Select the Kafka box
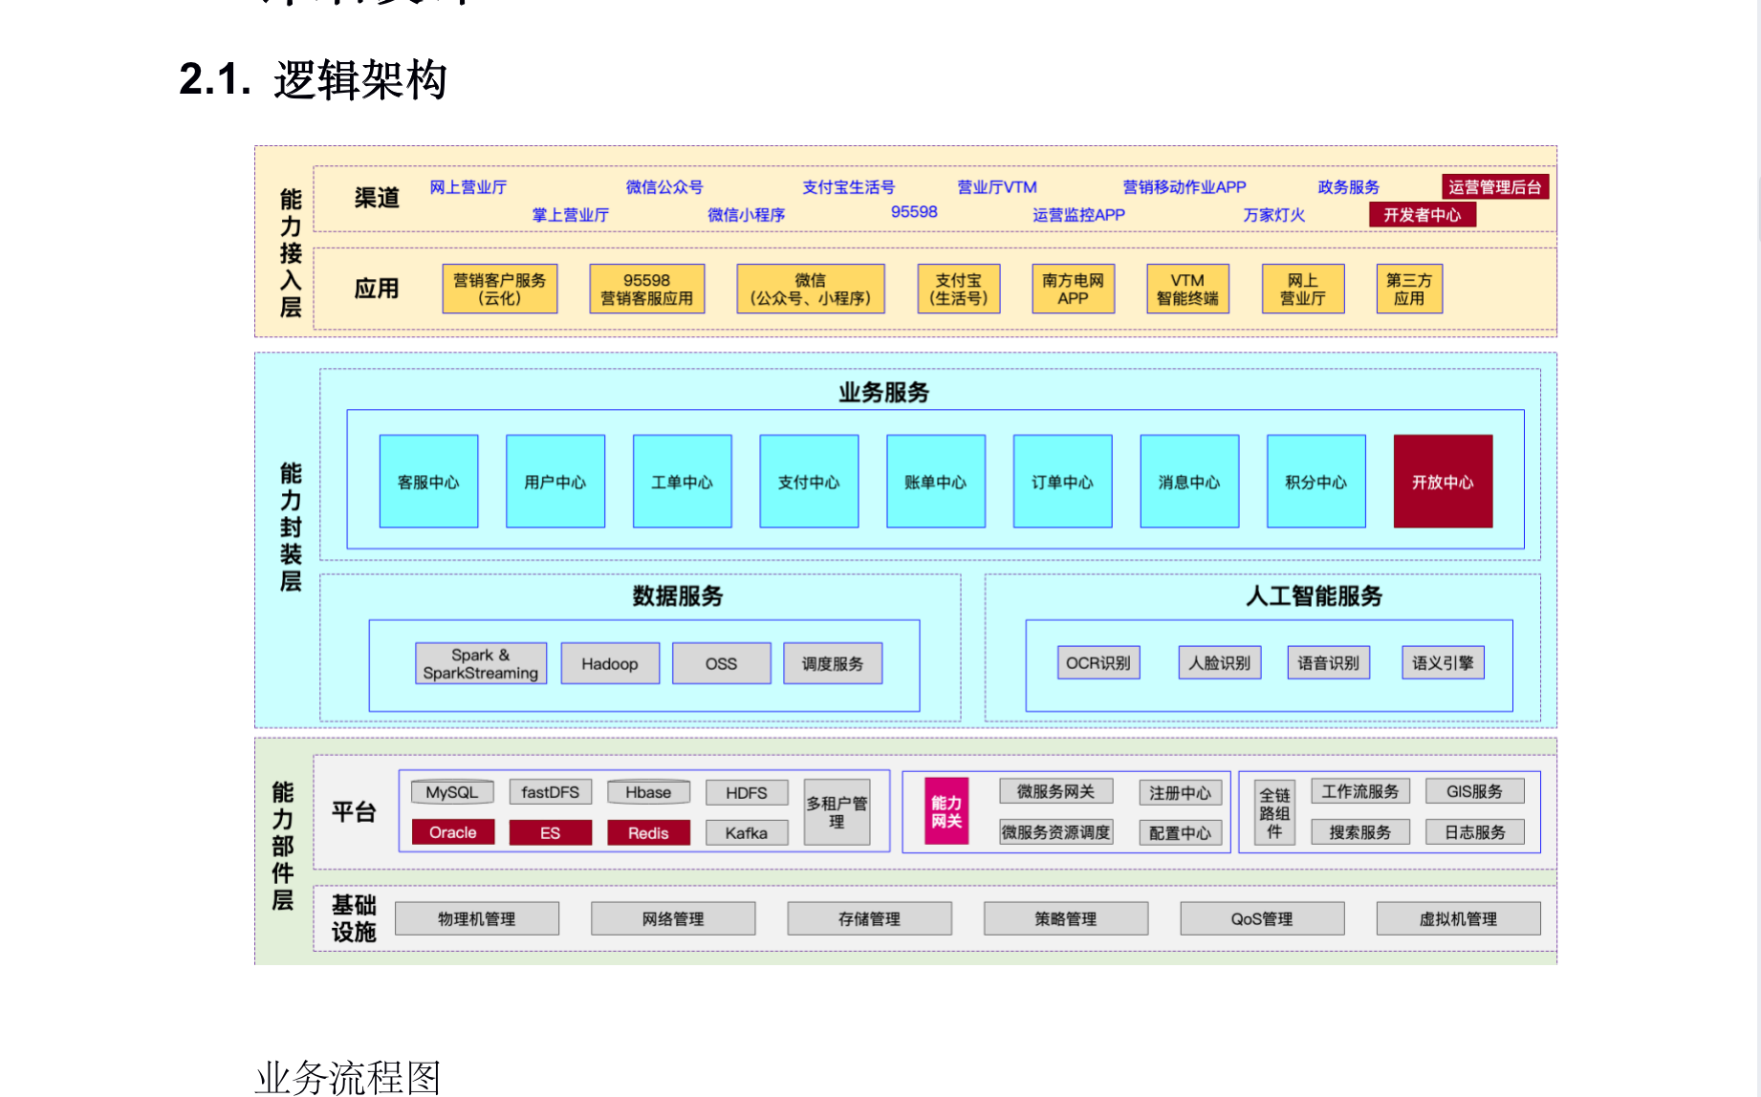 point(747,832)
